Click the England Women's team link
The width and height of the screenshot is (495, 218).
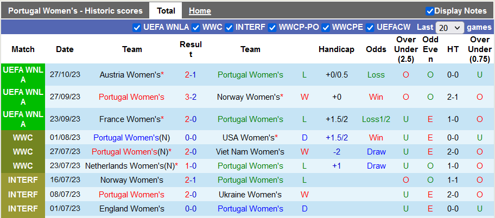coord(132,208)
